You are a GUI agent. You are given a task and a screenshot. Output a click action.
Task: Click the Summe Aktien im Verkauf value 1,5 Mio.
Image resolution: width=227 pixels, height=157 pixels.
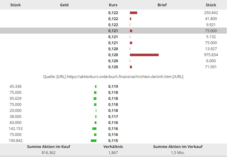coord(178,152)
